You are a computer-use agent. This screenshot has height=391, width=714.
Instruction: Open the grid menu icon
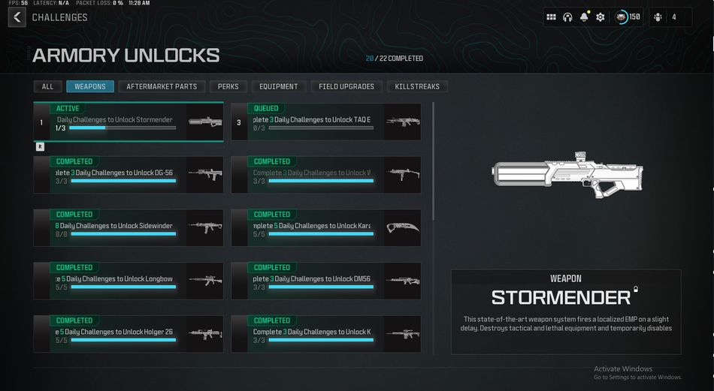tap(551, 17)
